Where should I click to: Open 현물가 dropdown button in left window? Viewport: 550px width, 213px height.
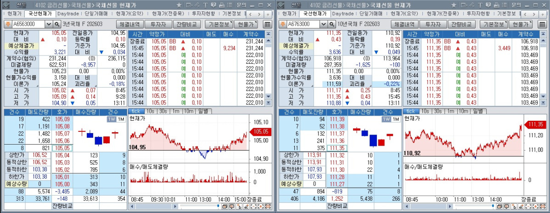coord(246,24)
